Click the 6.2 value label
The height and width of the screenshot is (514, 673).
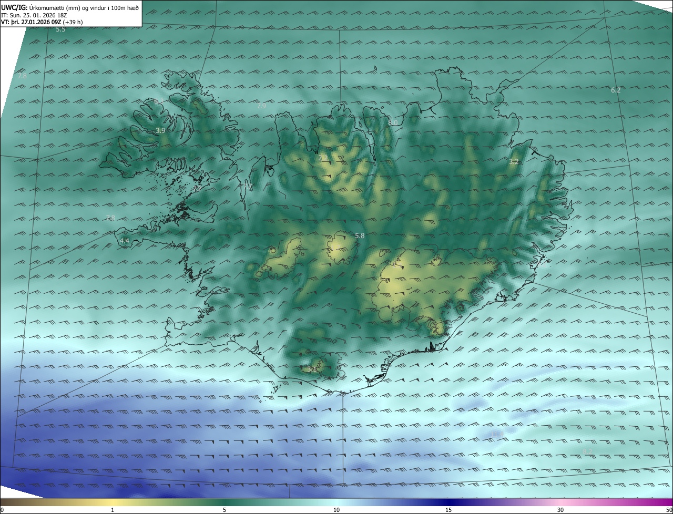pyautogui.click(x=616, y=90)
